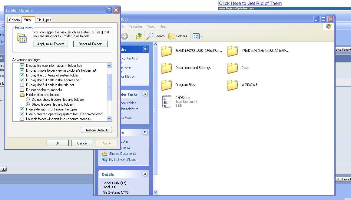351x200 pixels.
Task: Select Do not show hidden files and folders
Action: click(x=28, y=100)
